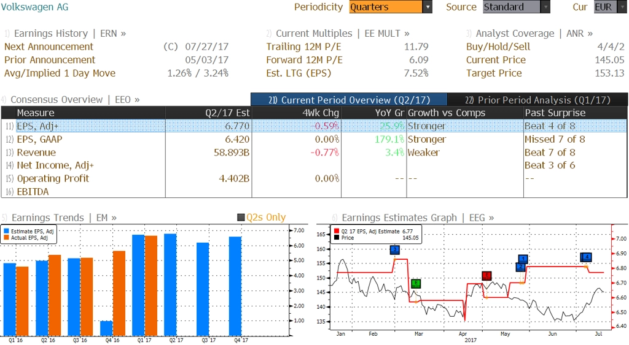Click the Q2 '17 blue estimate bar
The height and width of the screenshot is (345, 629).
click(x=171, y=284)
